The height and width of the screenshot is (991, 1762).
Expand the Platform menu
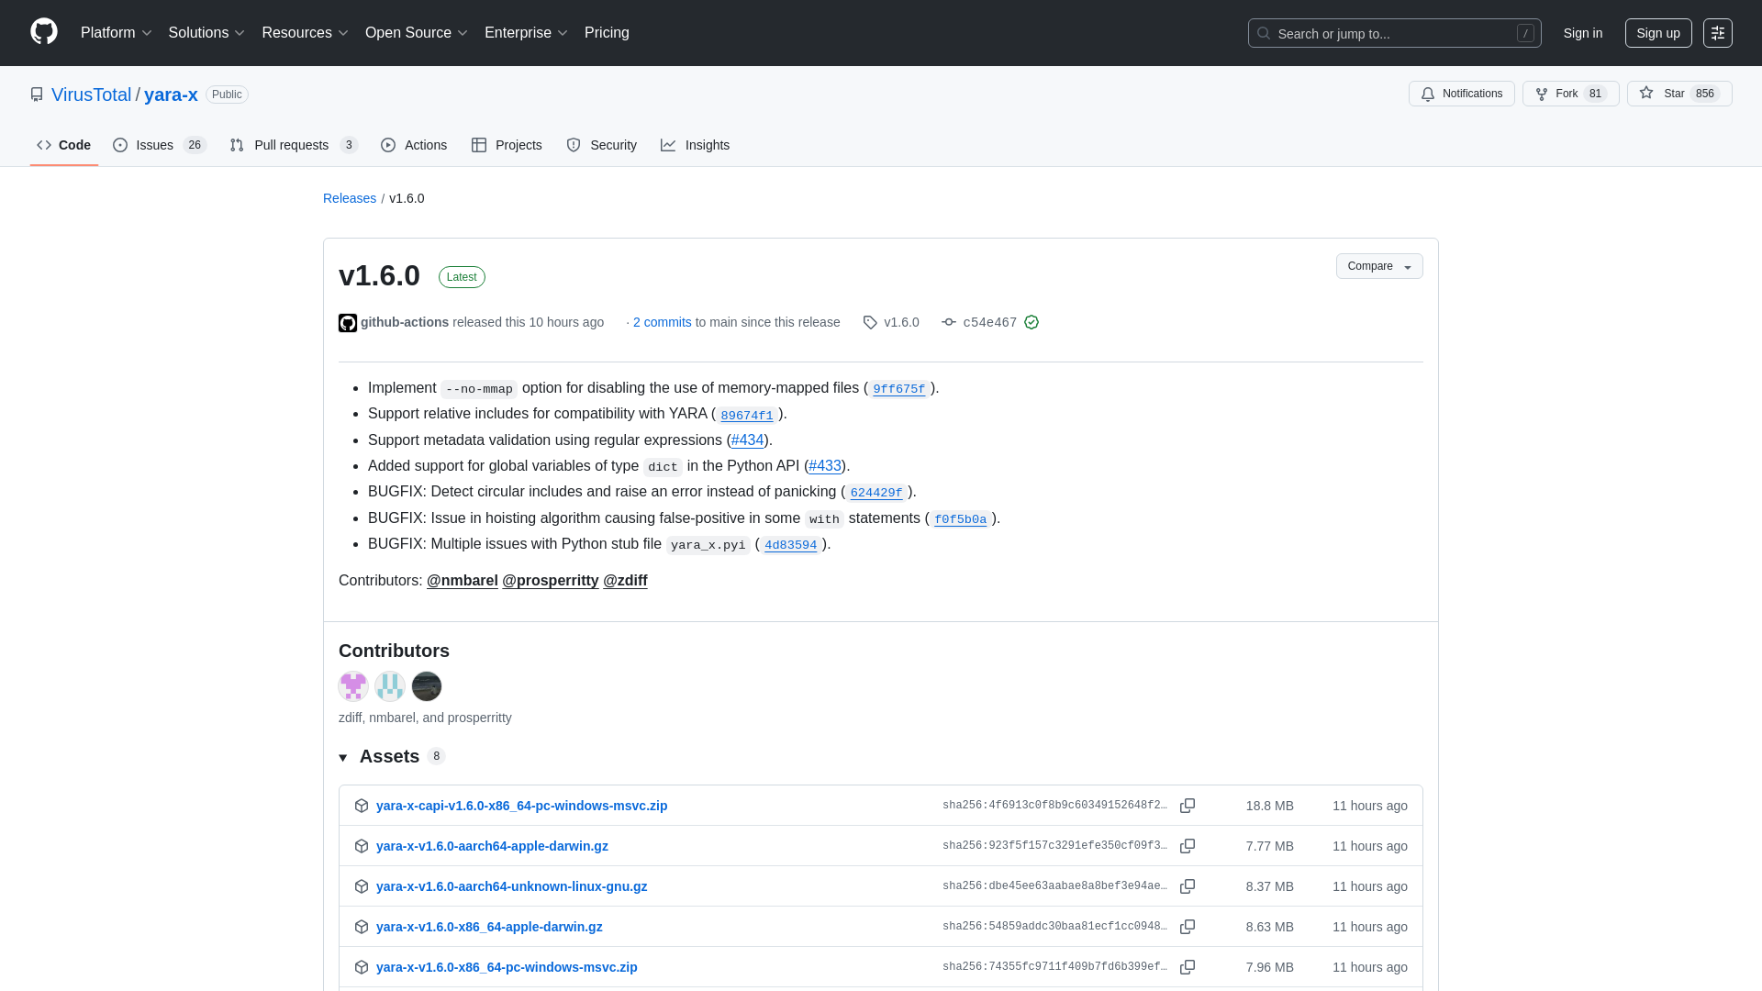(117, 33)
